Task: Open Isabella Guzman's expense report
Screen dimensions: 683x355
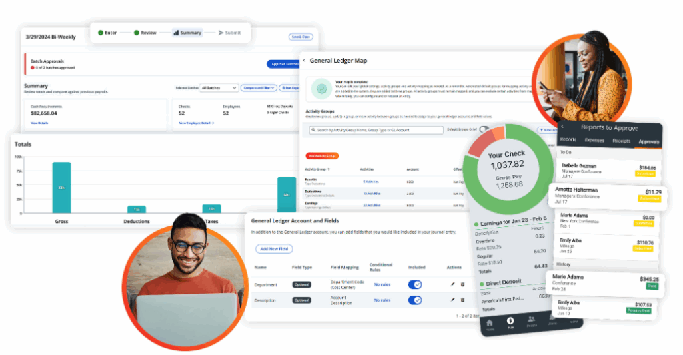Action: click(608, 170)
